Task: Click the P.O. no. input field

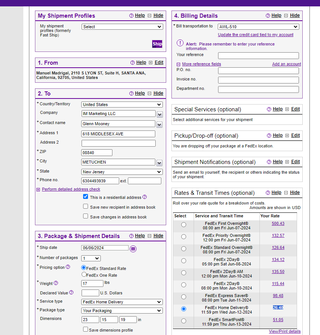Action: click(258, 71)
